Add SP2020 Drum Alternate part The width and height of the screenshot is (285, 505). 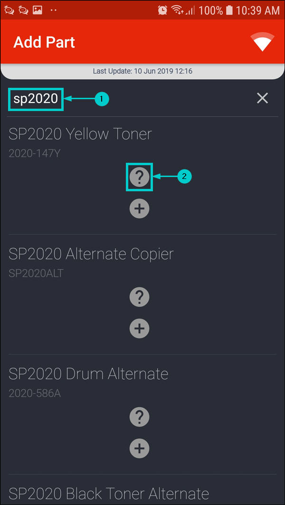(139, 449)
